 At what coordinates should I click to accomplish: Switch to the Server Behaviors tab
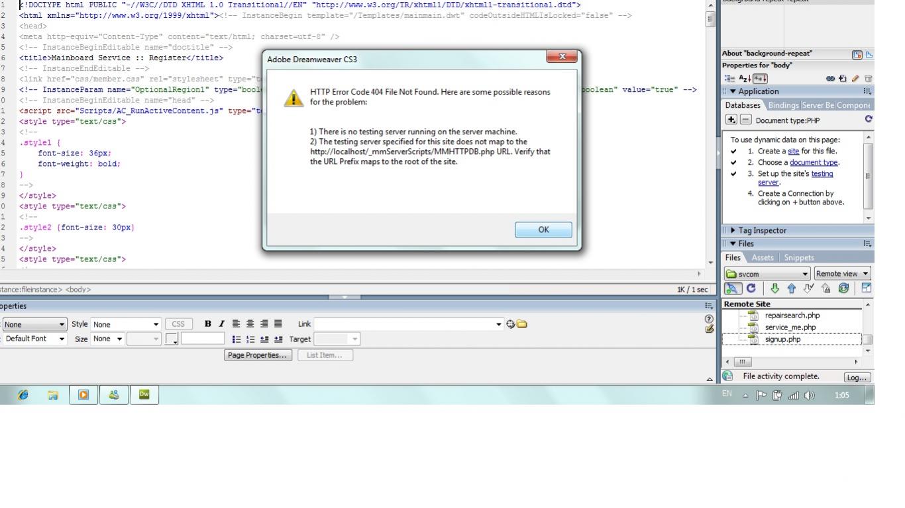[x=818, y=105]
